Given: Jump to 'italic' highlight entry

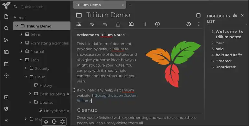Looking at the screenshot, I should click(219, 43).
